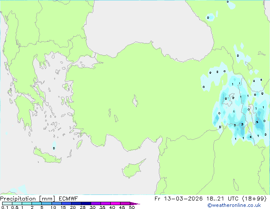270x209 pixels.
Task: Select the 30–35 mm purple legend swatch
Action: [x=95, y=203]
